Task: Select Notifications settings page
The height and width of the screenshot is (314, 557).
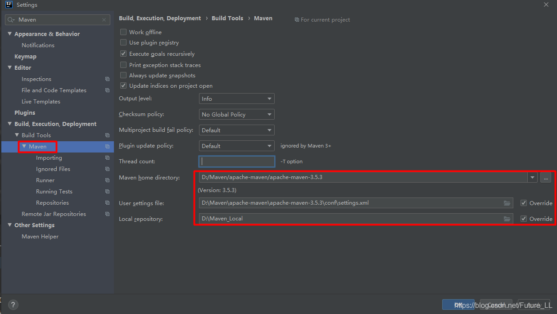Action: click(x=38, y=45)
